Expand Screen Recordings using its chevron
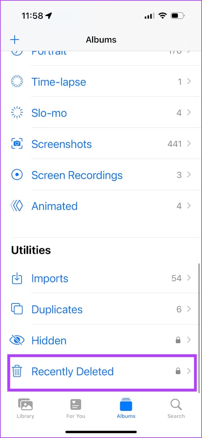Viewport: 202px width, 438px height. 188,175
